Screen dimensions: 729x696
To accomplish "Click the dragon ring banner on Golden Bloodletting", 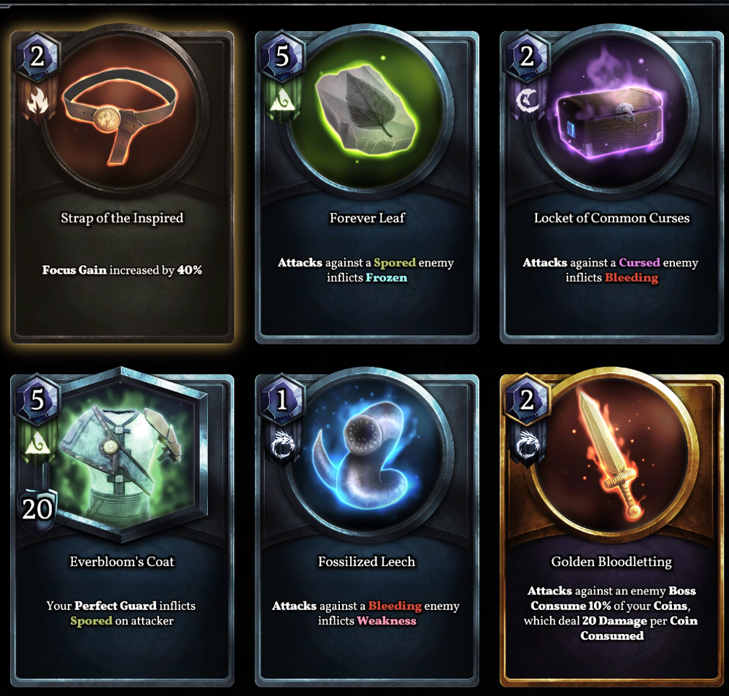I will (x=527, y=443).
